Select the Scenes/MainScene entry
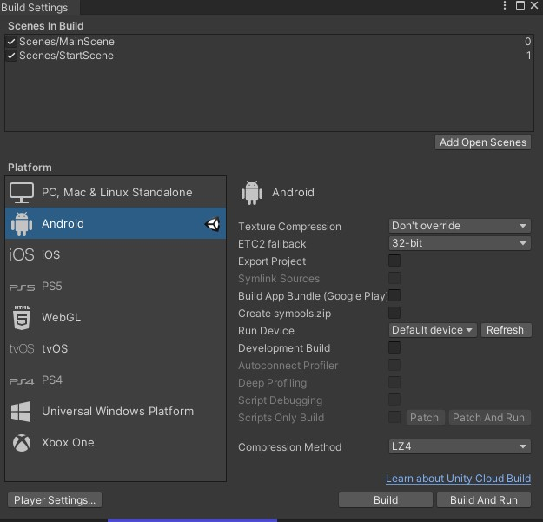Viewport: 543px width, 522px height. click(269, 42)
